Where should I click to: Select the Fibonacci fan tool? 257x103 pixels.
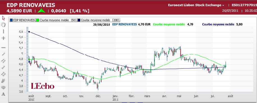click(x=3, y=80)
